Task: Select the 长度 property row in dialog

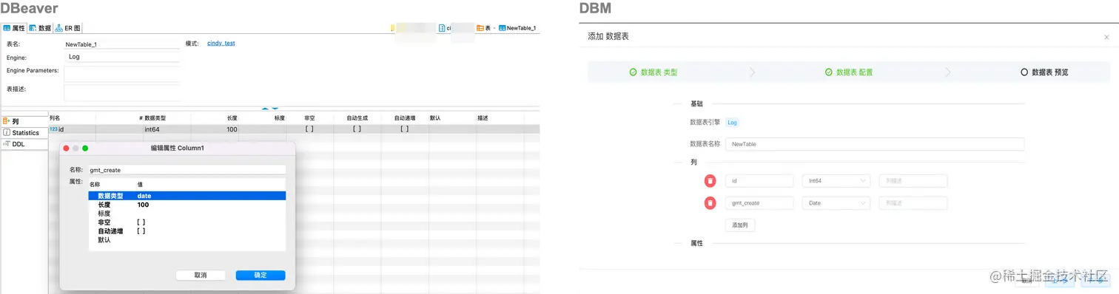Action: (x=187, y=205)
